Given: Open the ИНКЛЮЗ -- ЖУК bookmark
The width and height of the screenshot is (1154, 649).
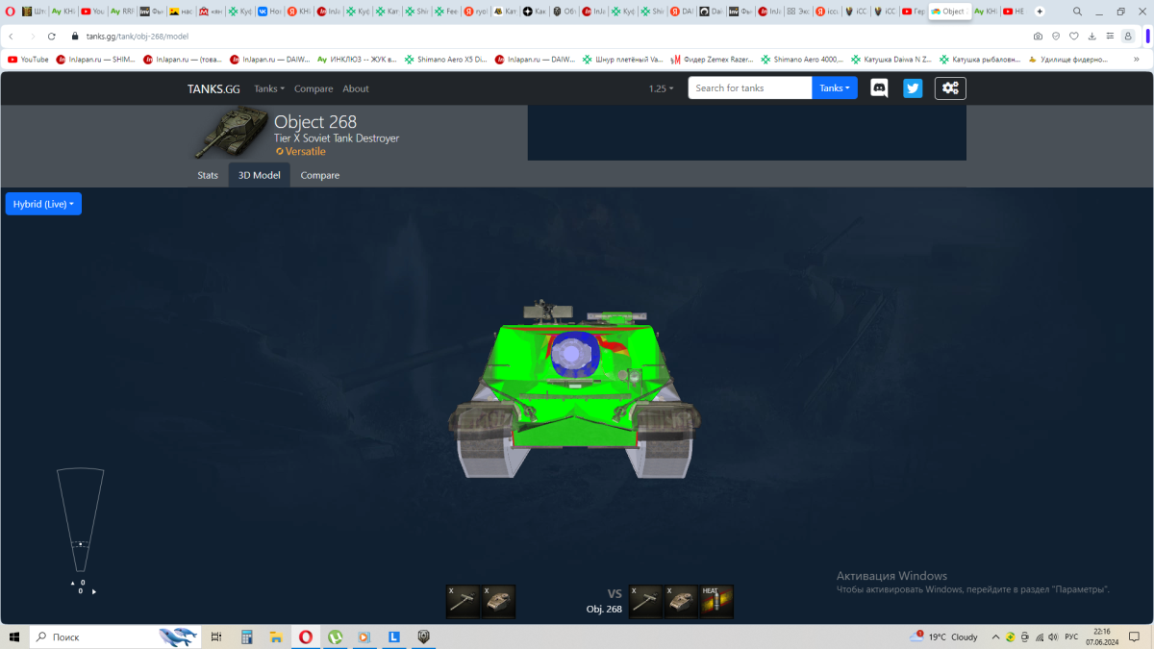Looking at the screenshot, I should (x=357, y=59).
